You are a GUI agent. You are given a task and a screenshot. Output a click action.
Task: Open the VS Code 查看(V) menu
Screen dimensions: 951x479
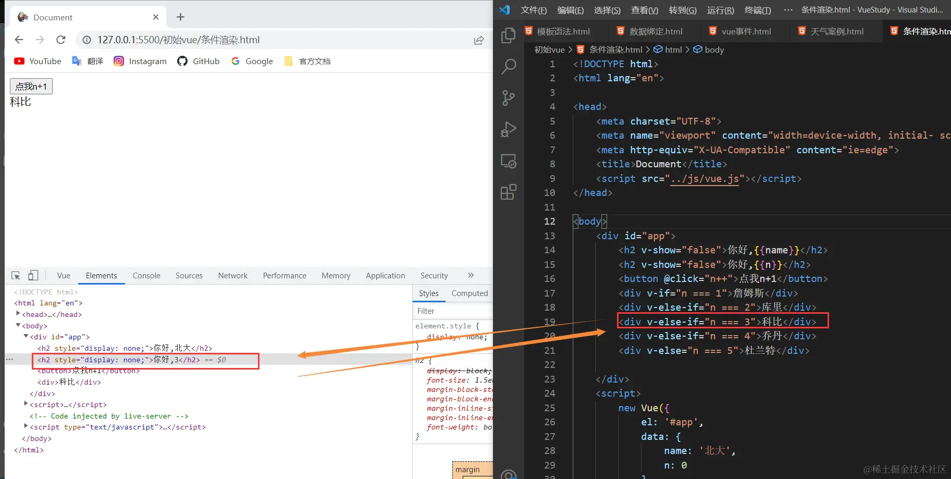[x=645, y=10]
